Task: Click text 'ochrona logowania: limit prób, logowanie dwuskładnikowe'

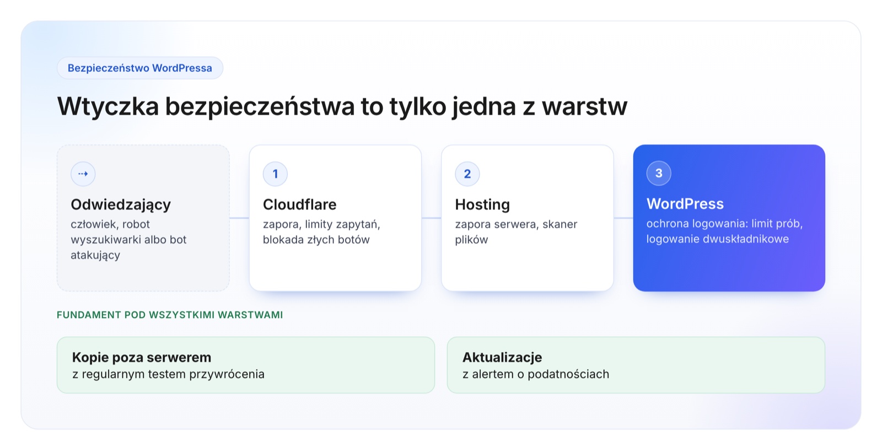Action: 724,231
